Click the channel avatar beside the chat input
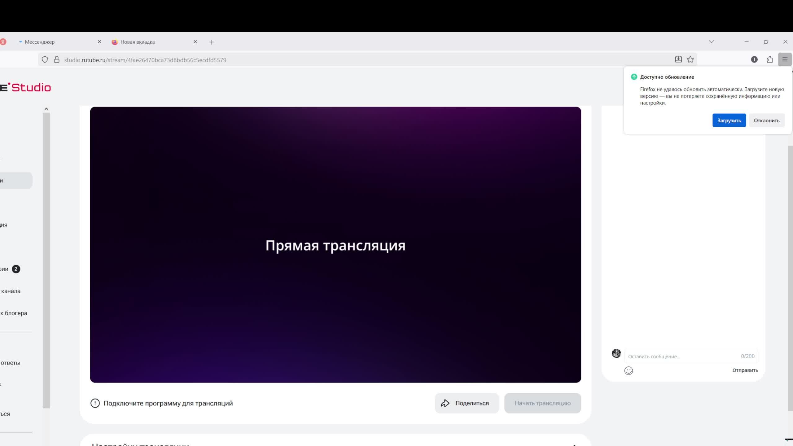Image resolution: width=793 pixels, height=446 pixels. click(x=616, y=353)
